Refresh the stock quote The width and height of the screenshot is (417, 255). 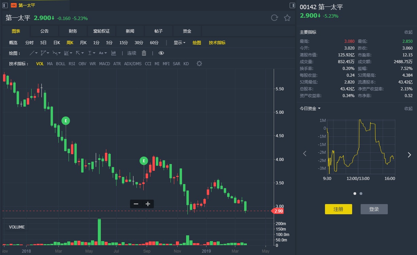pos(274,18)
